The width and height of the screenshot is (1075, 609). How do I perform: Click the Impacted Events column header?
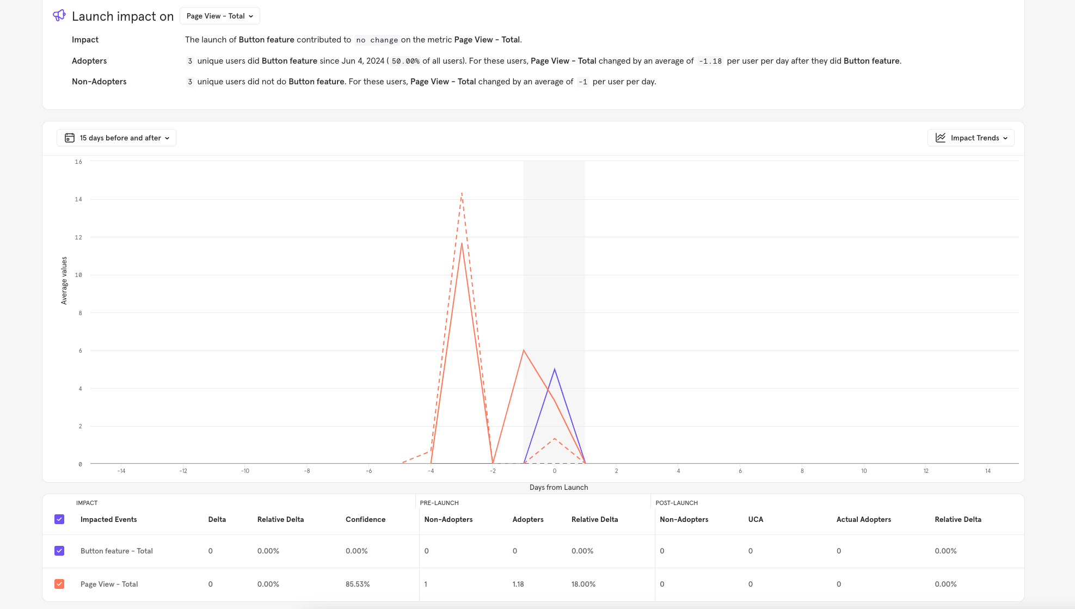108,519
